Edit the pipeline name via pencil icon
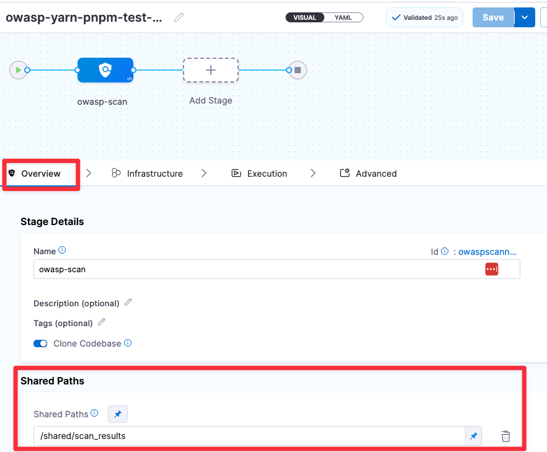547x452 pixels. coord(178,17)
